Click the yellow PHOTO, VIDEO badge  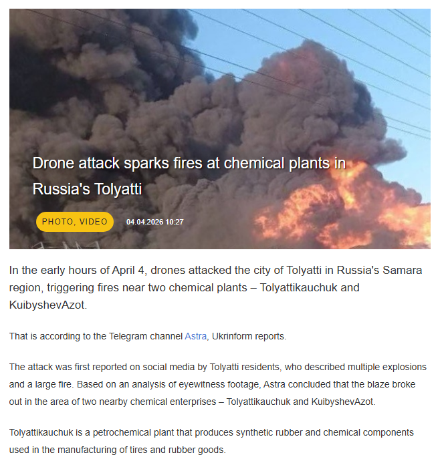pos(75,222)
